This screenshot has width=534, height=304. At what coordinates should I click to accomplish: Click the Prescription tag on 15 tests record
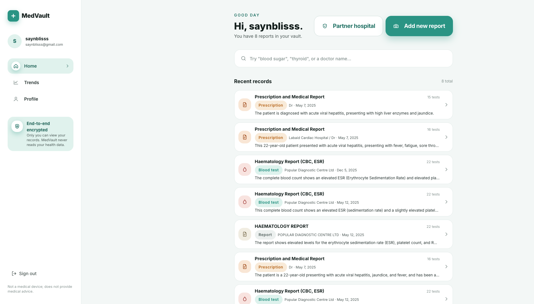[x=271, y=105]
